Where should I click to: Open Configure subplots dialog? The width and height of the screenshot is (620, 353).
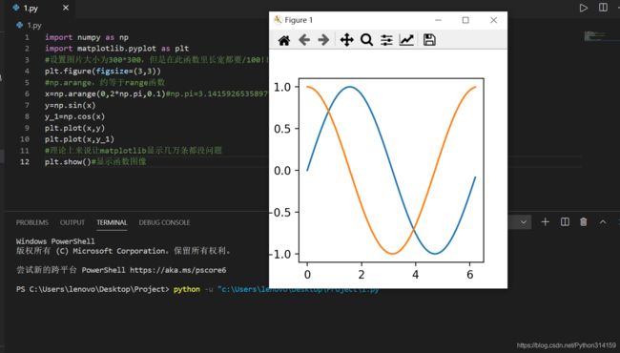coord(386,40)
